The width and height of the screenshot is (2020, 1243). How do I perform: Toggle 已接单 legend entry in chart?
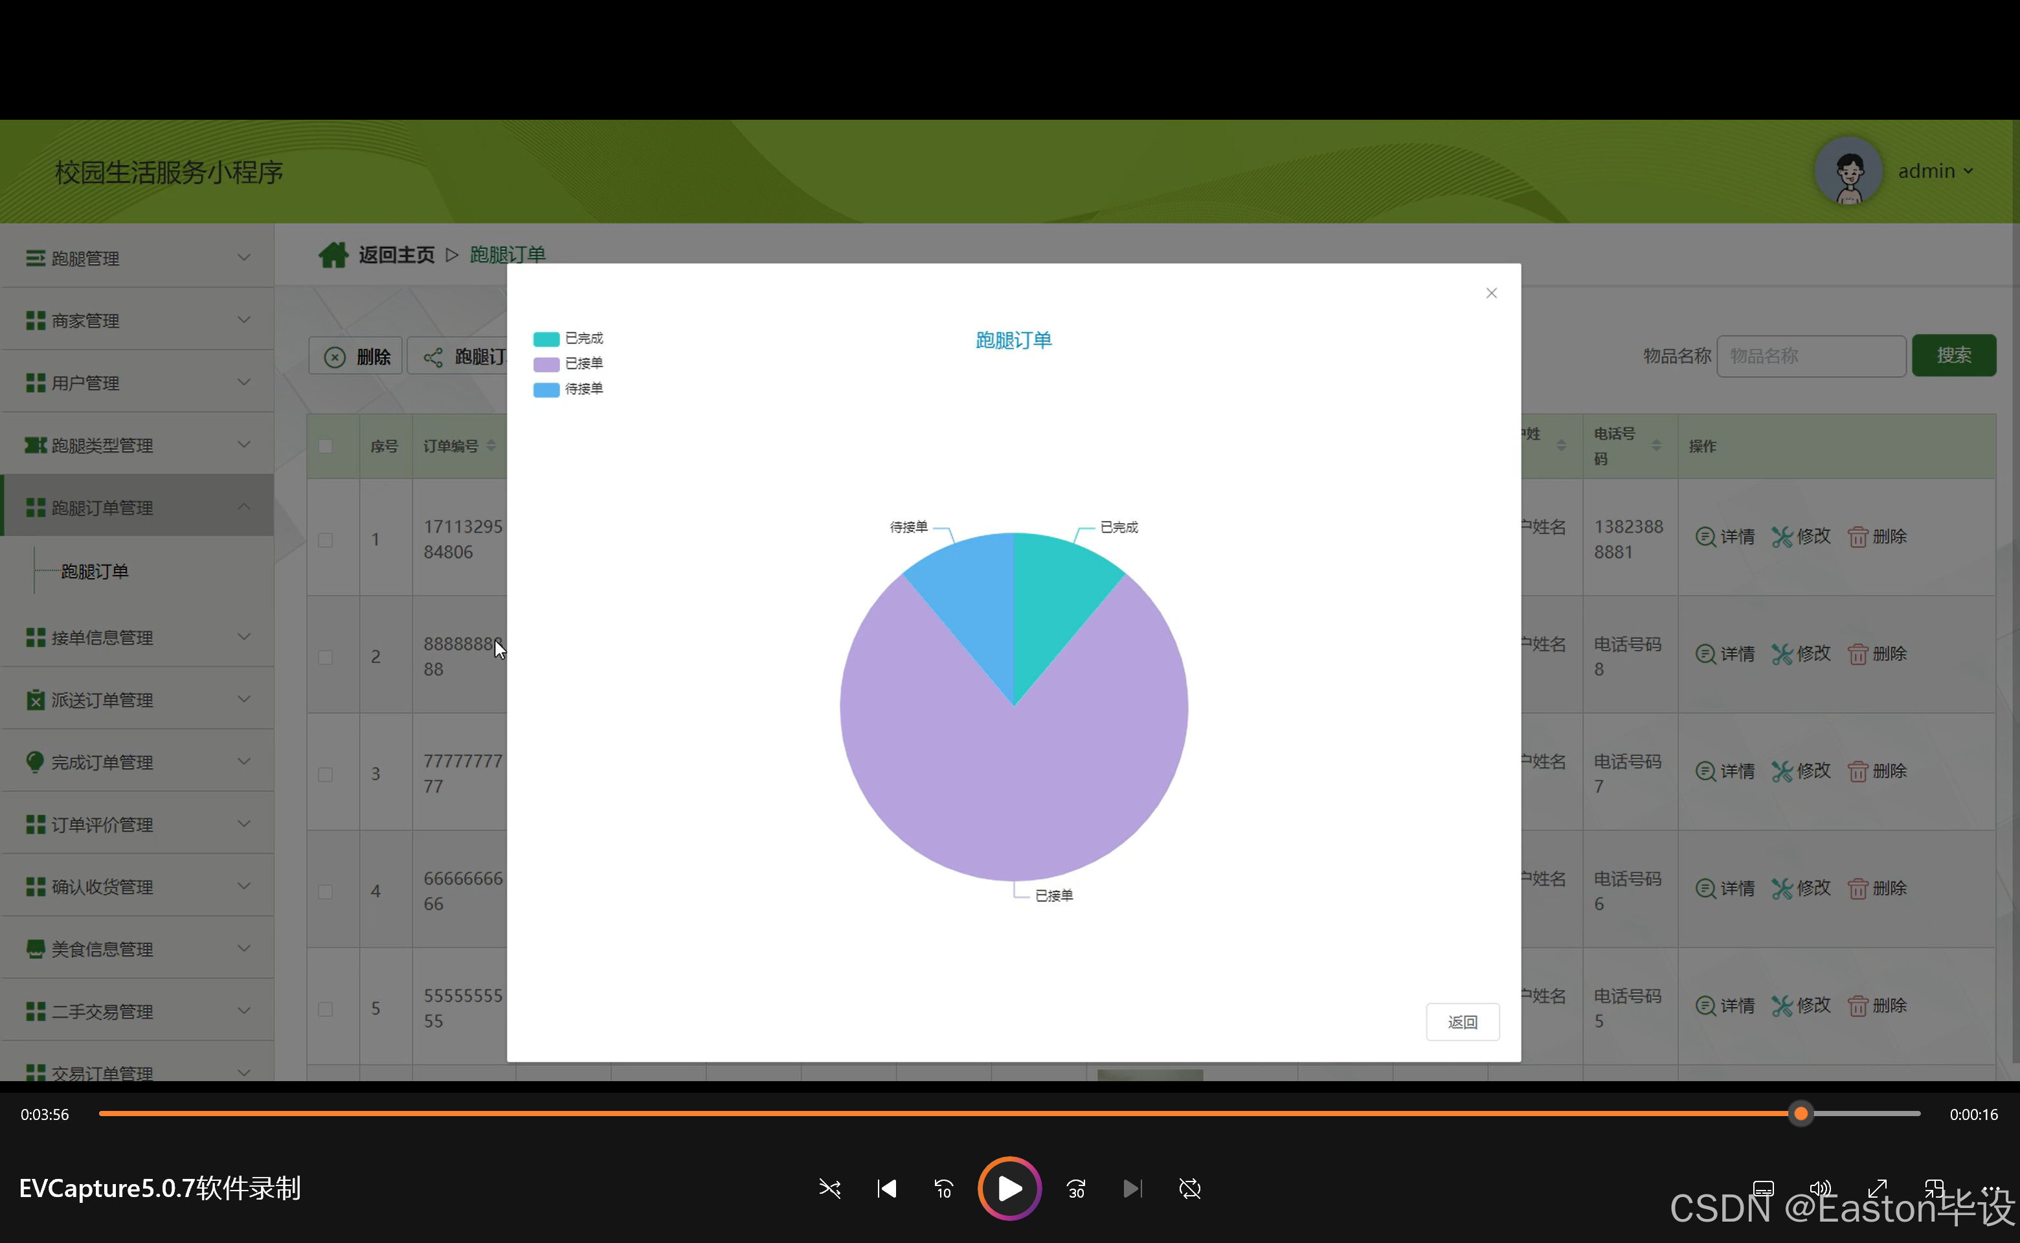tap(568, 363)
